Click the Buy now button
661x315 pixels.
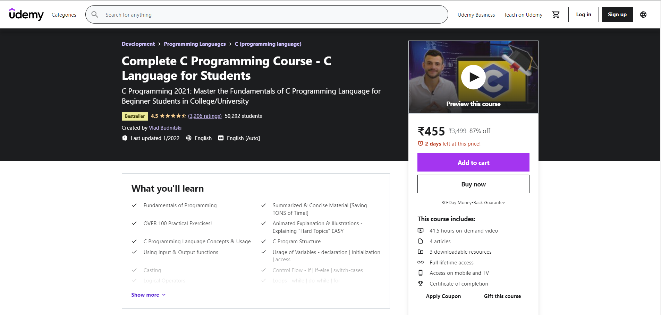(473, 184)
